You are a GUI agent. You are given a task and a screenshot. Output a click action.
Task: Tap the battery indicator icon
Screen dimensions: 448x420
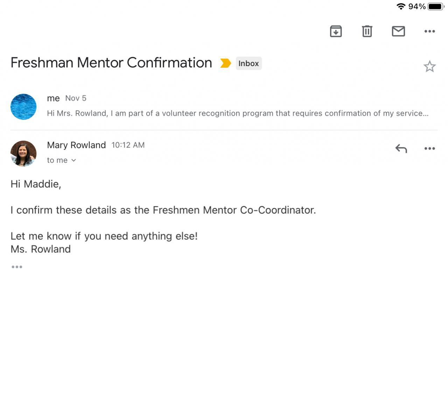coord(435,6)
